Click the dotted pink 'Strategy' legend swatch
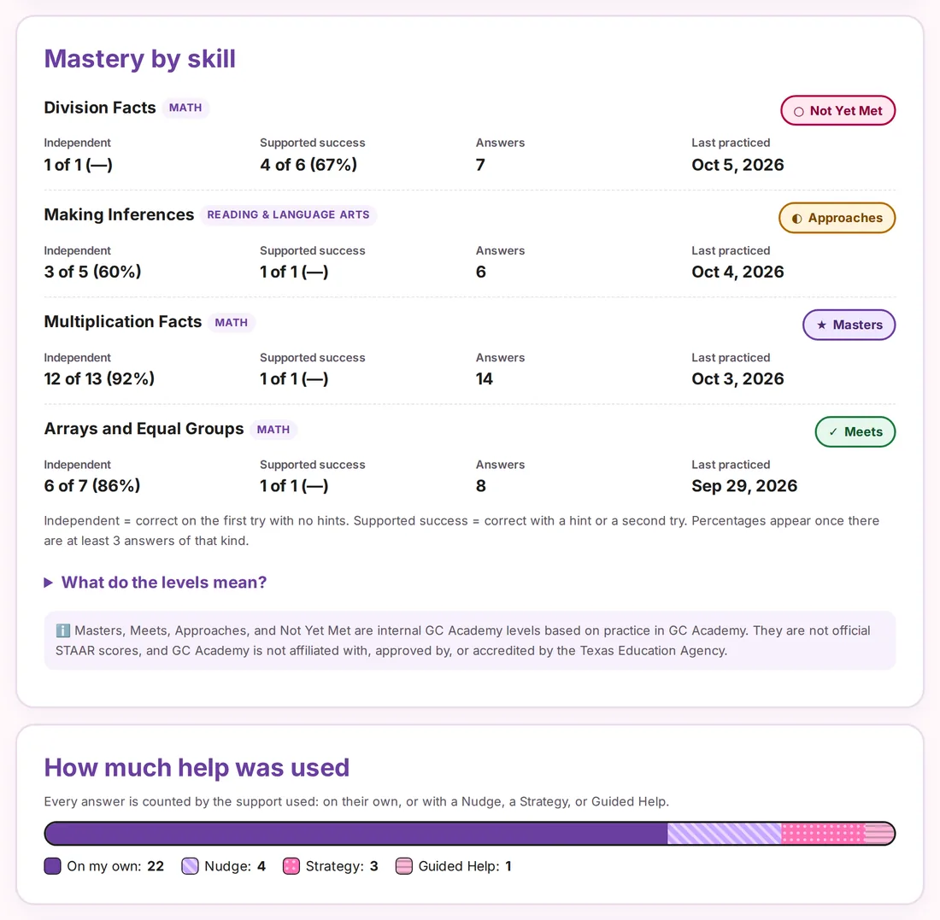 coord(291,866)
